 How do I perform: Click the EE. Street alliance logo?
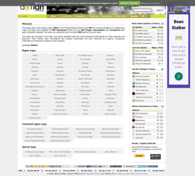point(134,127)
